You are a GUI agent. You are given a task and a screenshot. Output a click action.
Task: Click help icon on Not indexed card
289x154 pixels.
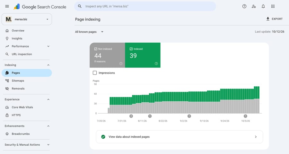click(x=121, y=64)
